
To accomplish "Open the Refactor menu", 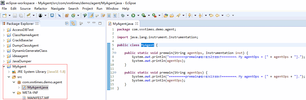I will click(41, 9).
